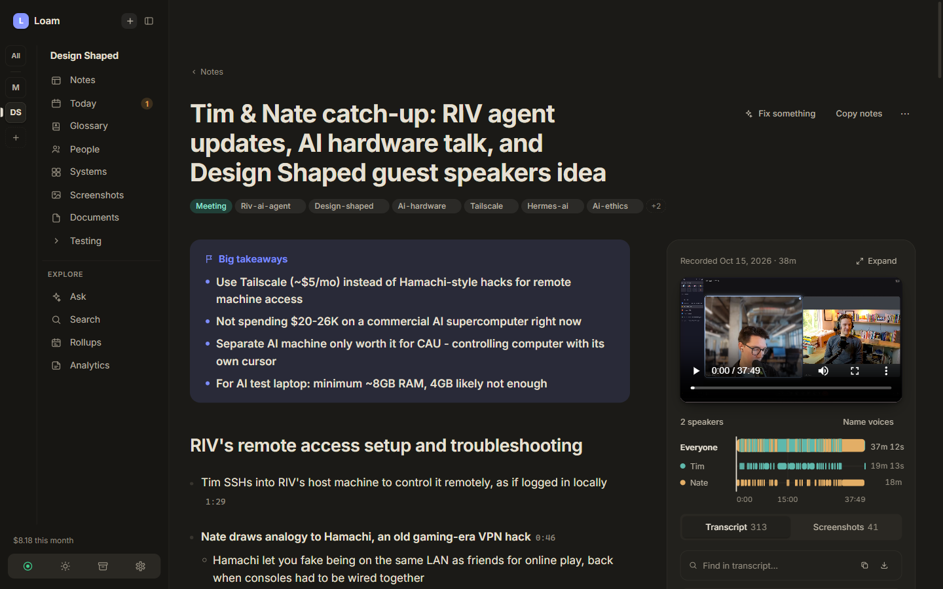Show the +2 hidden tags
Image resolution: width=943 pixels, height=589 pixels.
click(656, 206)
